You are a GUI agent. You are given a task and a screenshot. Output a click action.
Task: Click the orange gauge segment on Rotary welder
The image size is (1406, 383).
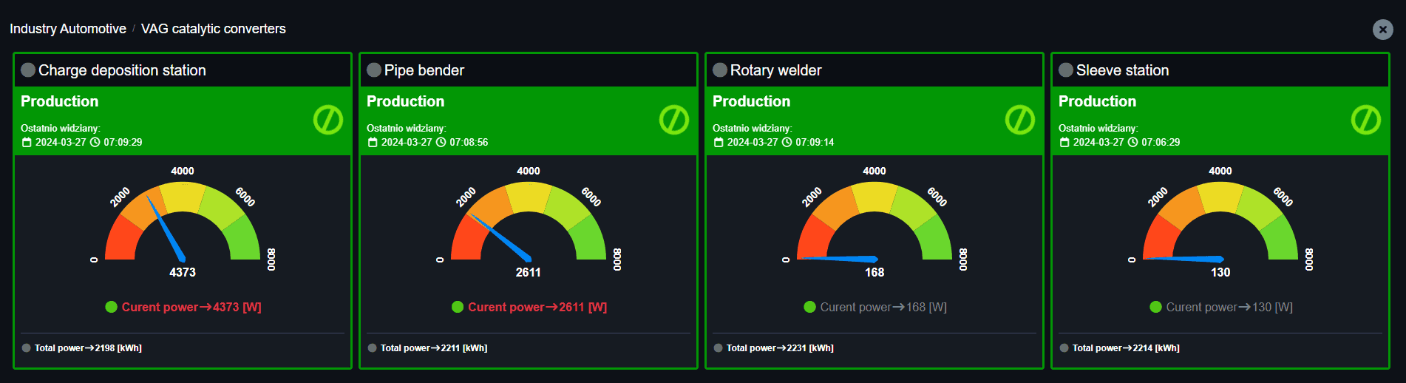[836, 207]
